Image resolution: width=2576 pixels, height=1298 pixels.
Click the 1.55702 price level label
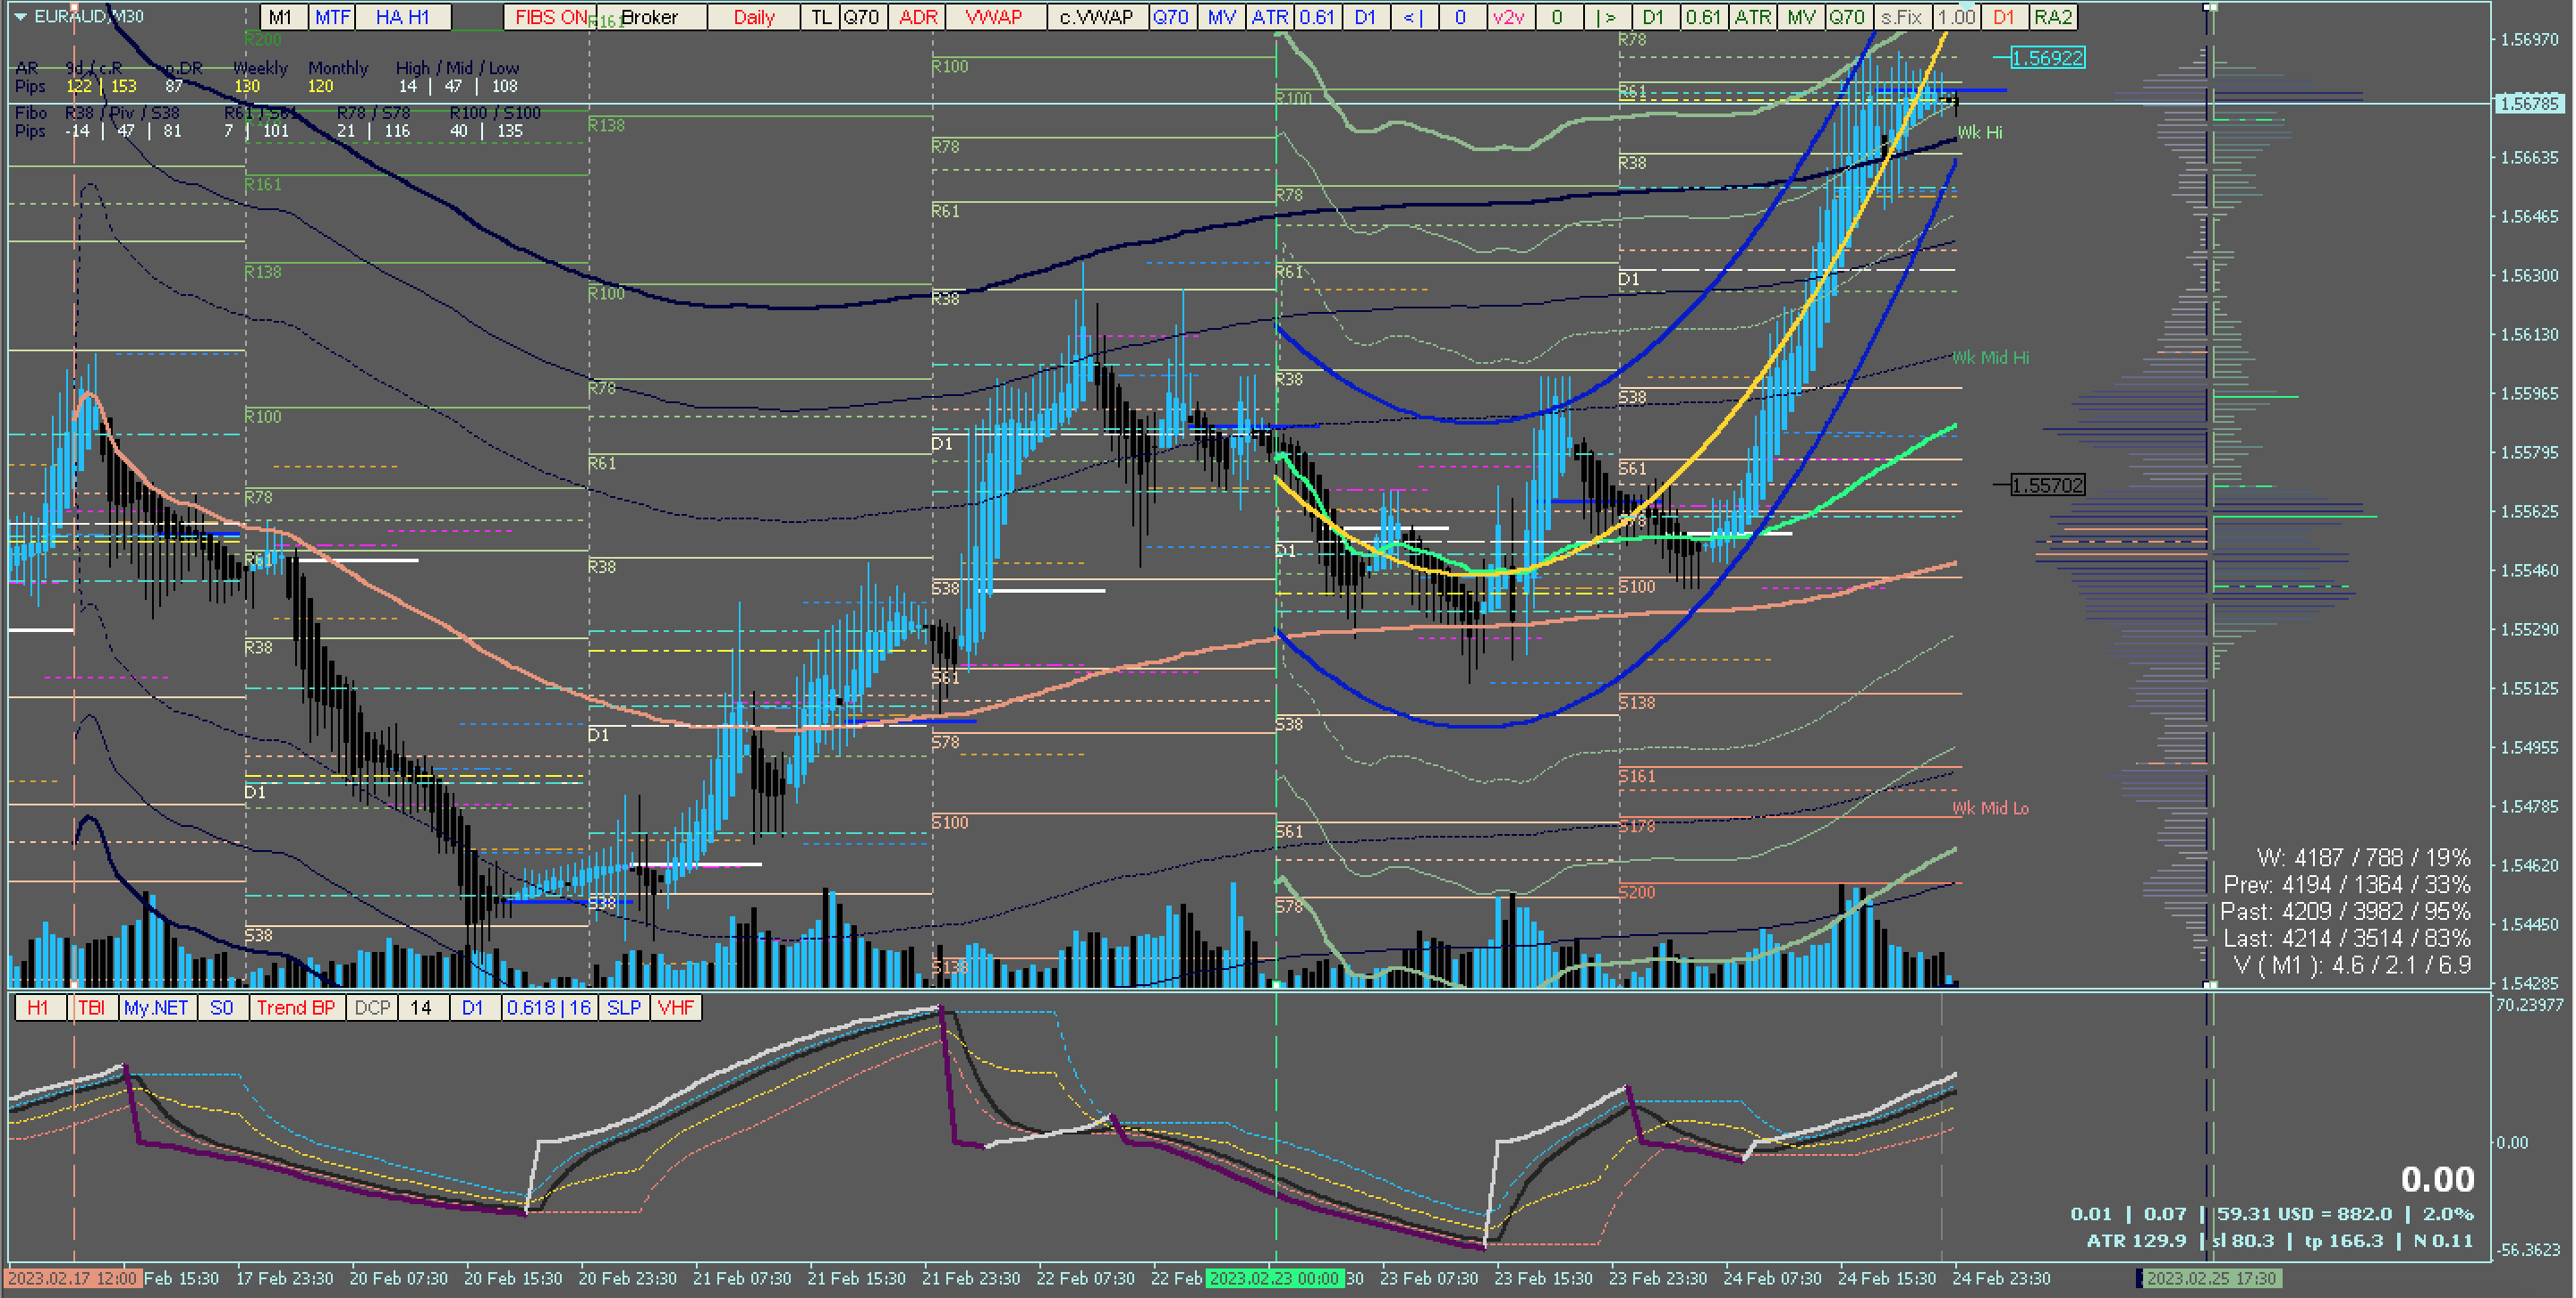click(x=2047, y=485)
